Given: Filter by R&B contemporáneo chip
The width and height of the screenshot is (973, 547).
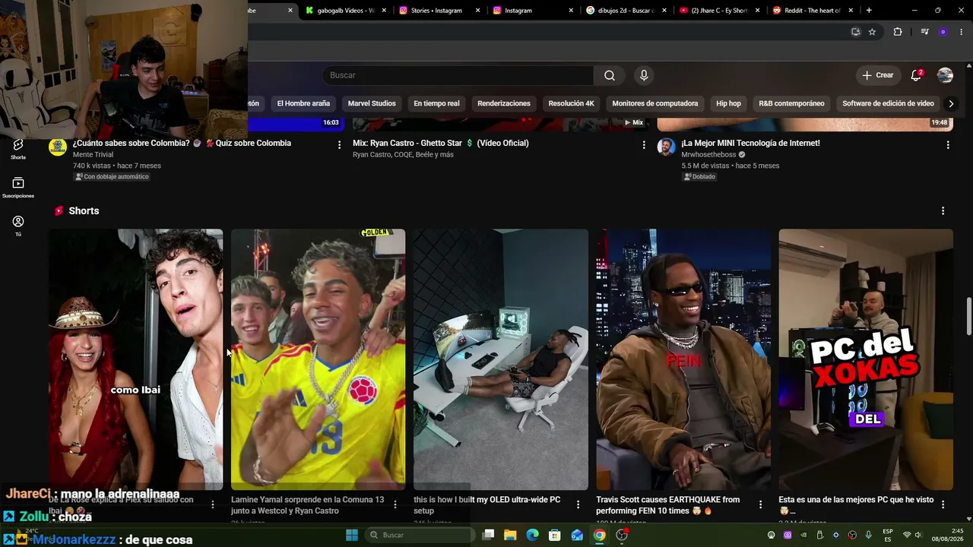Looking at the screenshot, I should [791, 103].
